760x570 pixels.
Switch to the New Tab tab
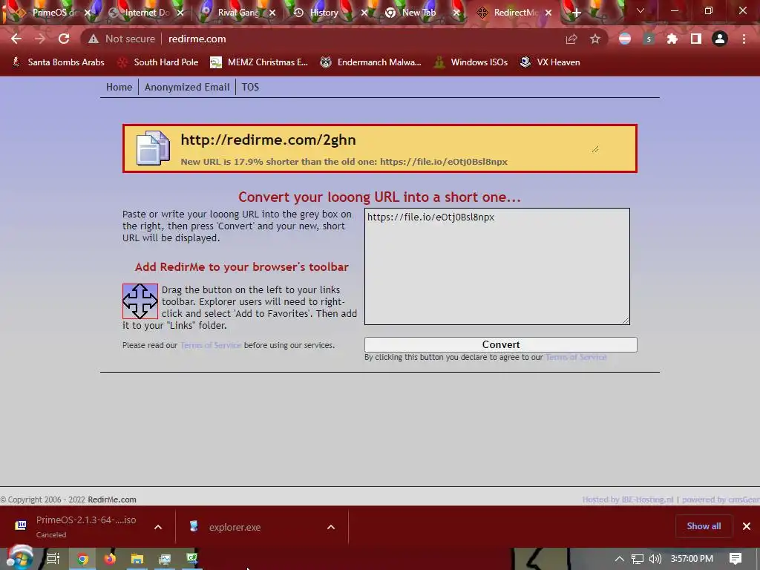tap(418, 13)
